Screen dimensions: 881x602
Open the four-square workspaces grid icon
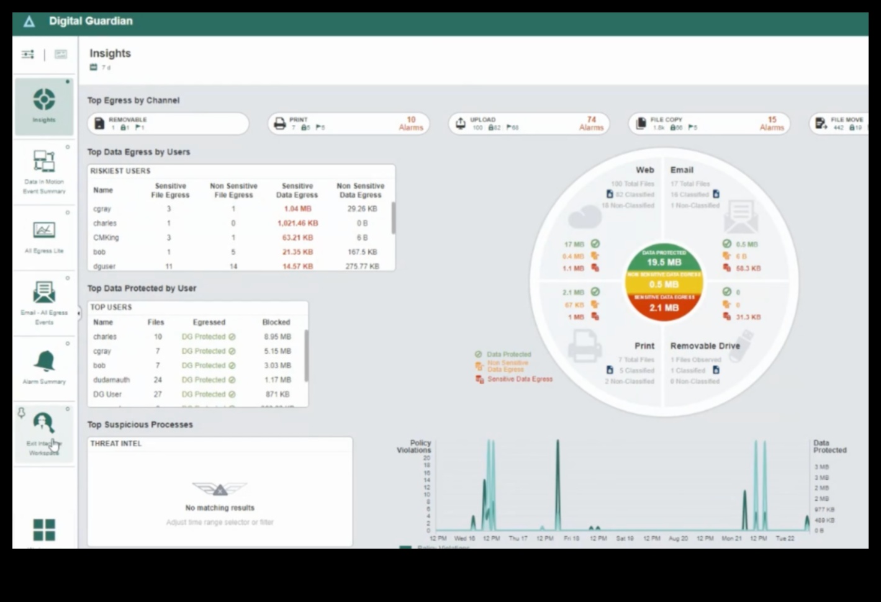(44, 530)
